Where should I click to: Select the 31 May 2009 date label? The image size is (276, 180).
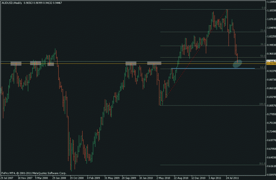click(x=111, y=178)
